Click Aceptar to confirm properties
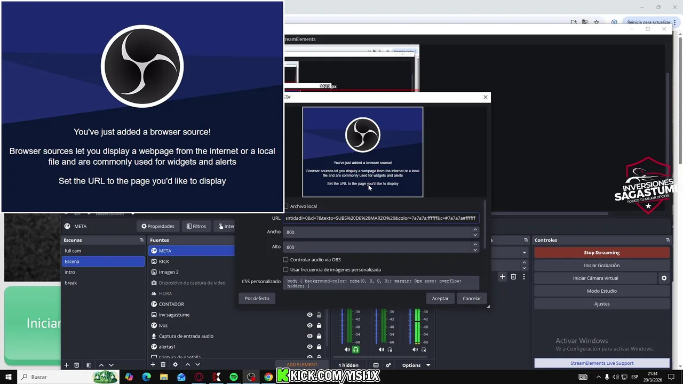The image size is (683, 384). (440, 298)
